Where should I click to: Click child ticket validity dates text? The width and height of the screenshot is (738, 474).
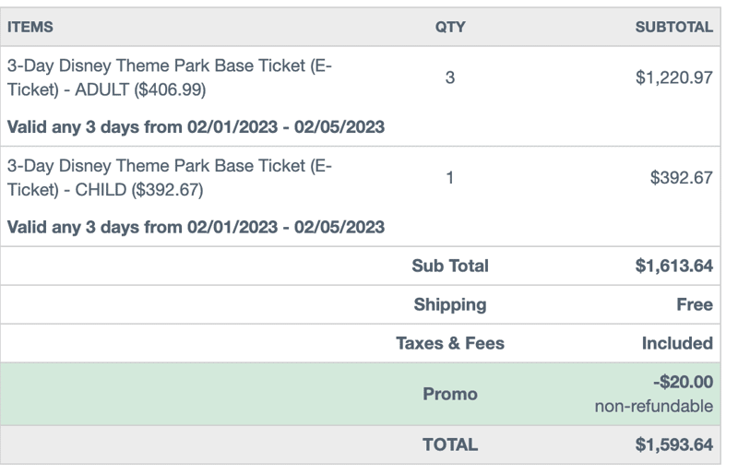click(196, 226)
